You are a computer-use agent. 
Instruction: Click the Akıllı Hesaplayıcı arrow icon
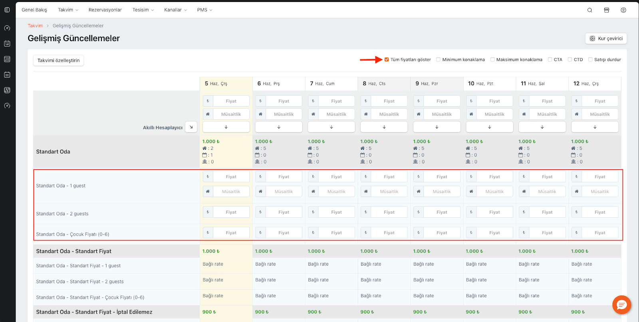(x=191, y=127)
